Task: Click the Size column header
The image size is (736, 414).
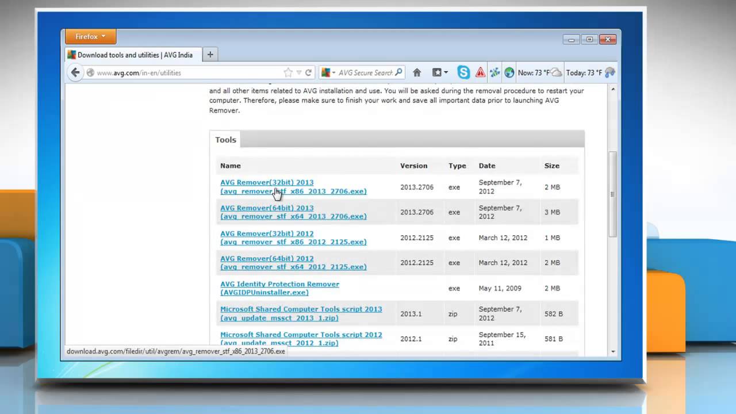Action: 552,166
